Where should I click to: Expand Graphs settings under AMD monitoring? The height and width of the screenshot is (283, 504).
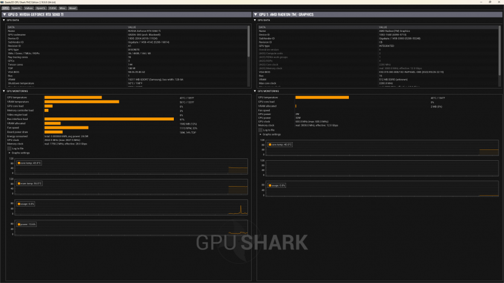(x=260, y=134)
